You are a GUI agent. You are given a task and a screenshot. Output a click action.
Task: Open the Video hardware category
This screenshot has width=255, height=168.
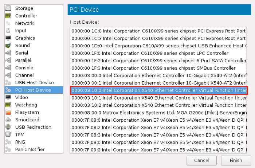pos(21,97)
